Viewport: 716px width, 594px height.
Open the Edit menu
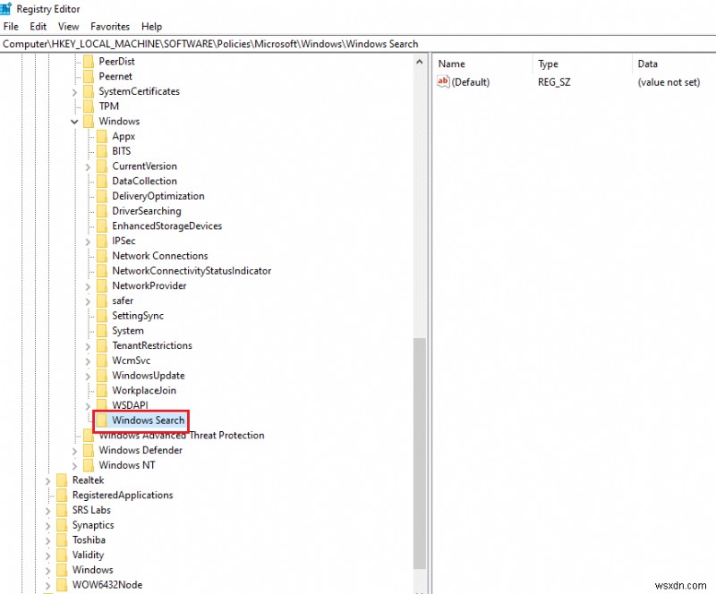coord(38,27)
